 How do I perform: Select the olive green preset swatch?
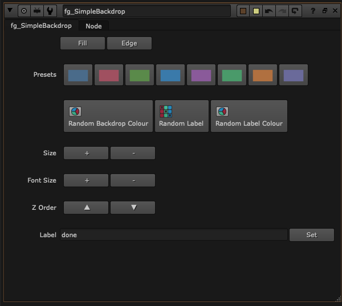pos(140,75)
